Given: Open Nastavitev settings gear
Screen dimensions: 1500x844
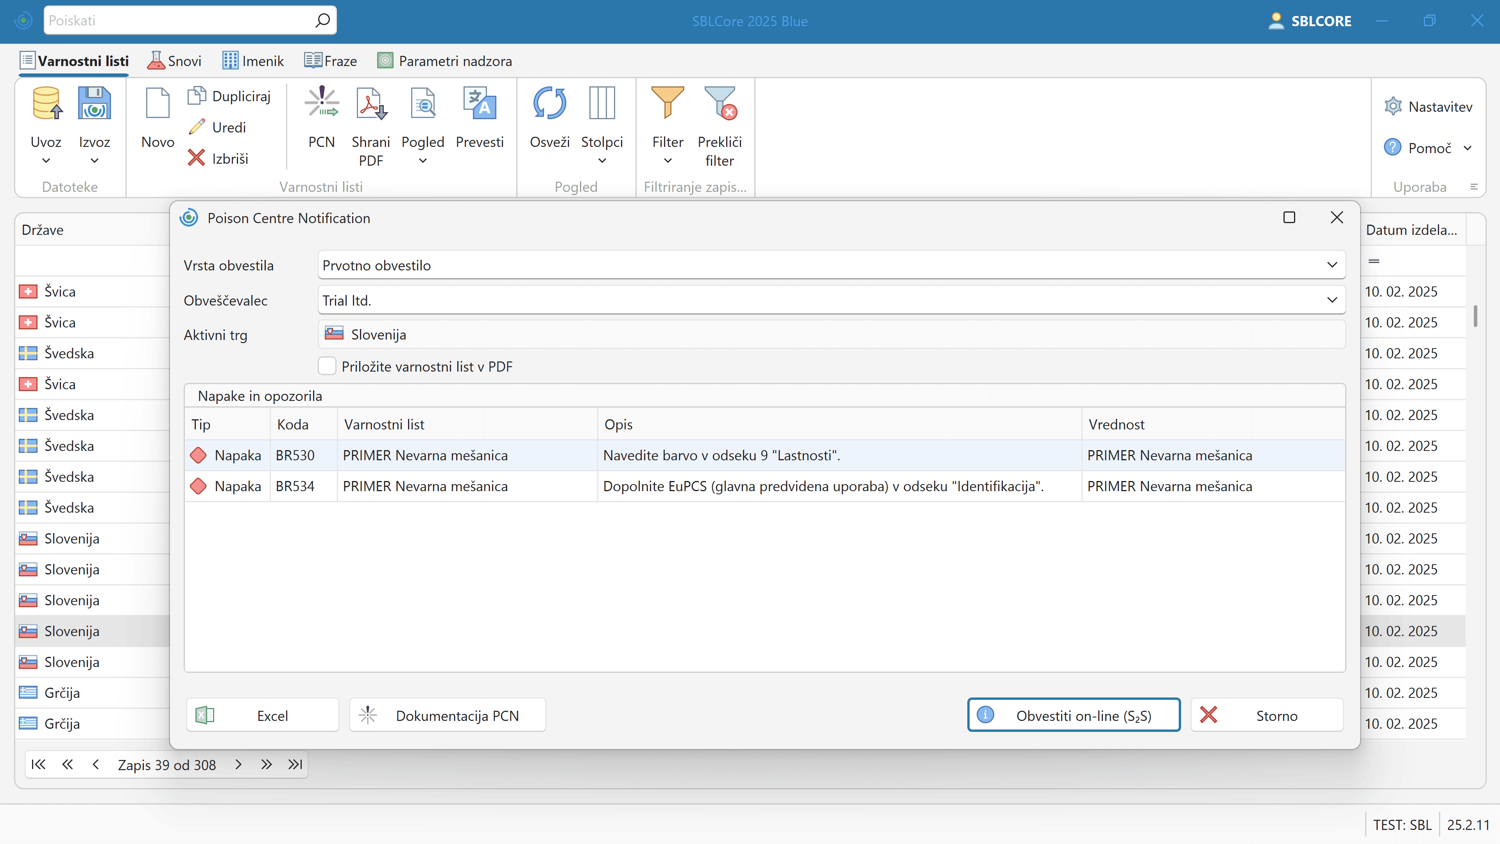Looking at the screenshot, I should (x=1393, y=107).
